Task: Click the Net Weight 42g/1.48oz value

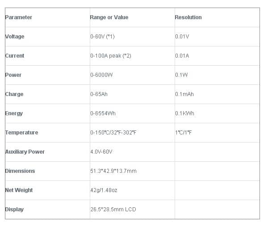Action: coord(104,190)
